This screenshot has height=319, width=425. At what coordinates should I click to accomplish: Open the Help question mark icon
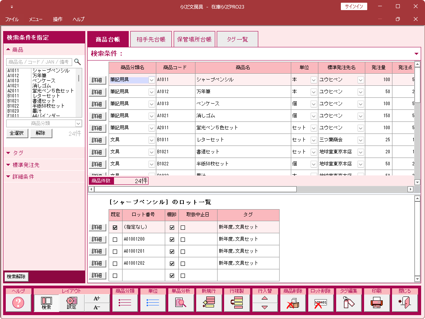pos(18,302)
